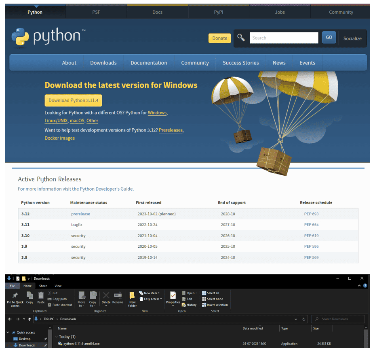Click the Delete X icon in ribbon
This screenshot has height=355, width=375.
106,295
